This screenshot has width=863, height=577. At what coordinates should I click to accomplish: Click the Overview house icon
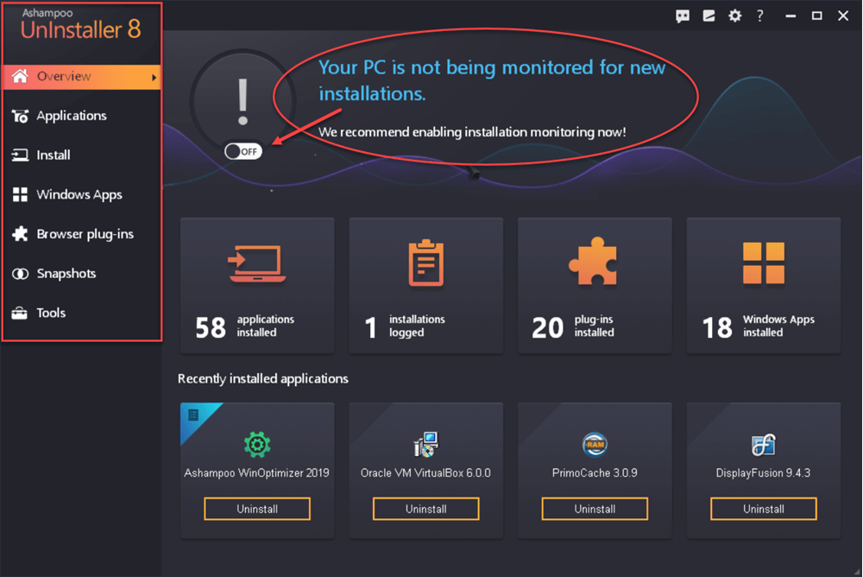pyautogui.click(x=20, y=76)
